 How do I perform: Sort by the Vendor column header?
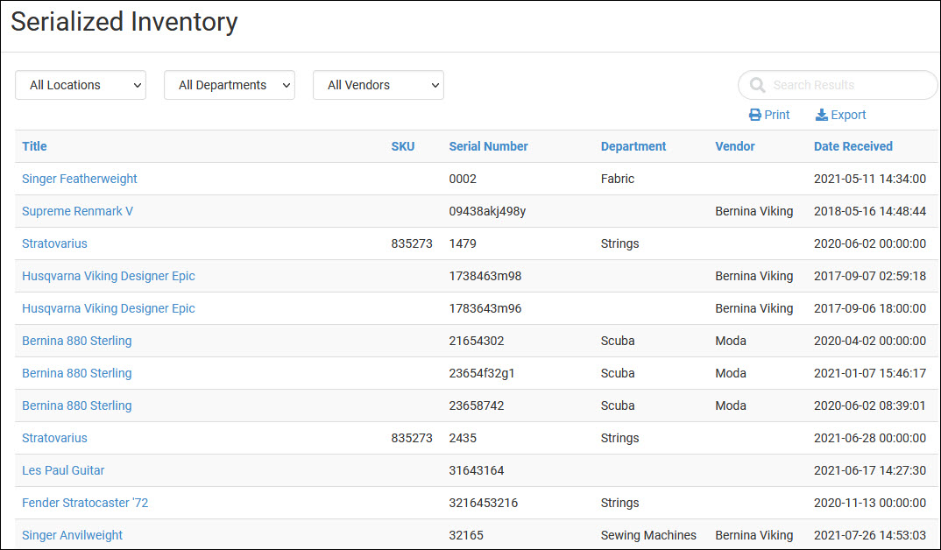point(735,146)
